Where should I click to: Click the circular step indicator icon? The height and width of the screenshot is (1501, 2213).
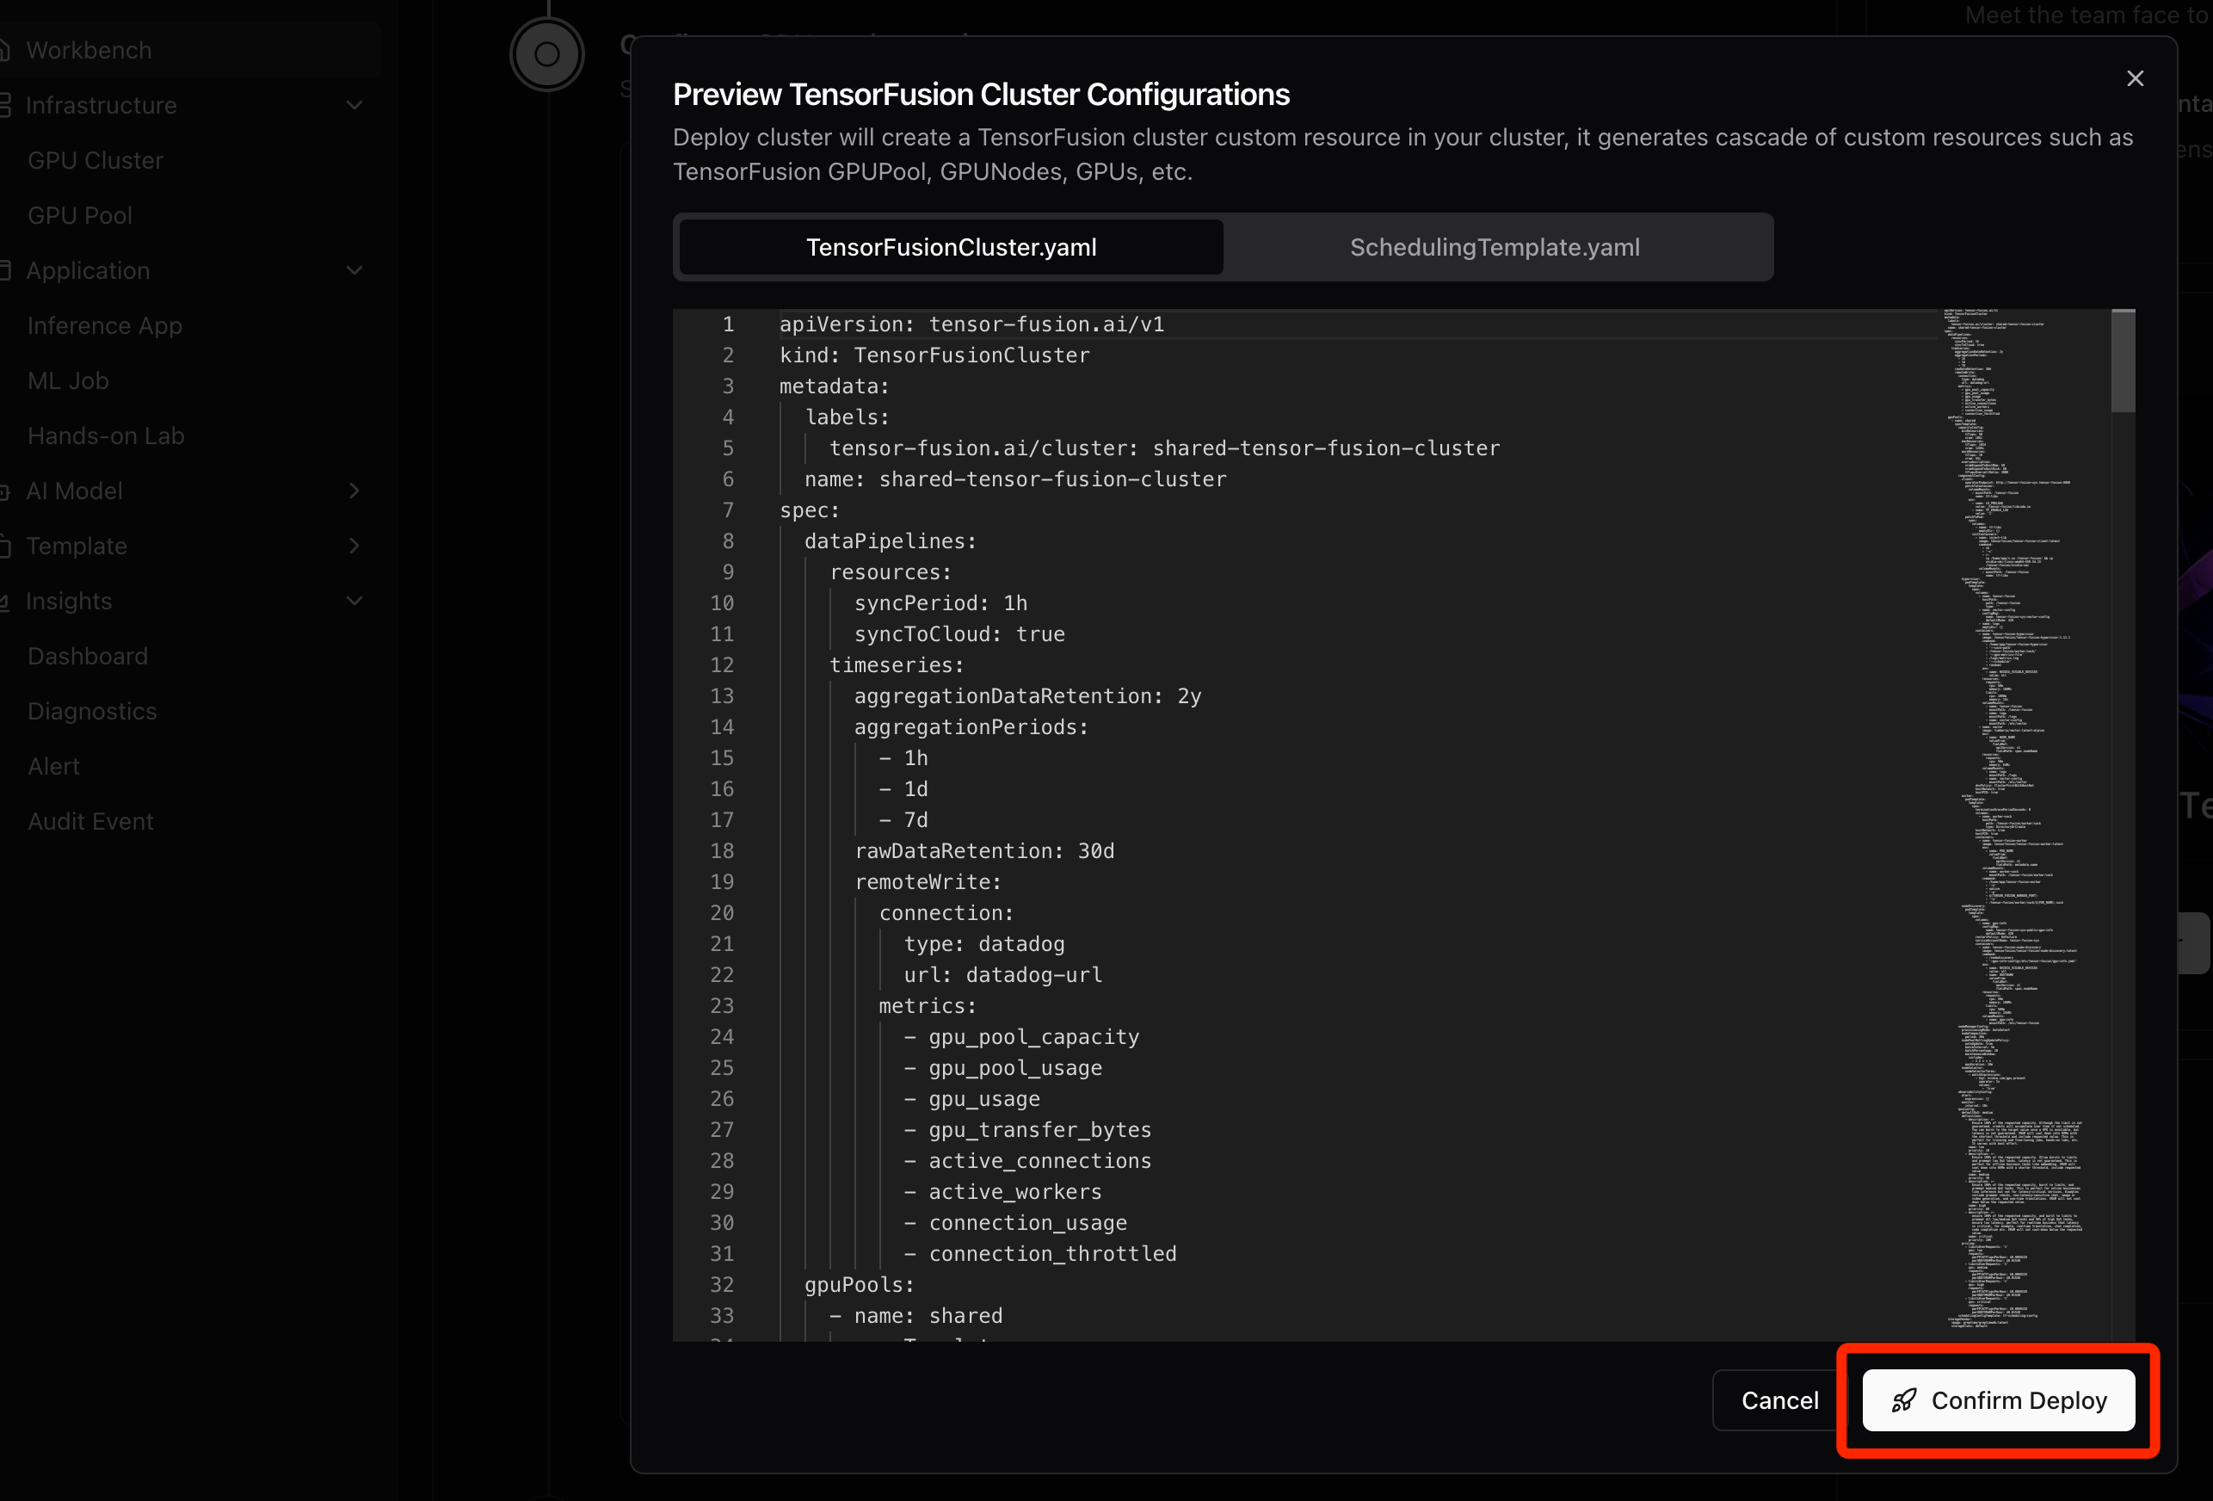click(546, 54)
